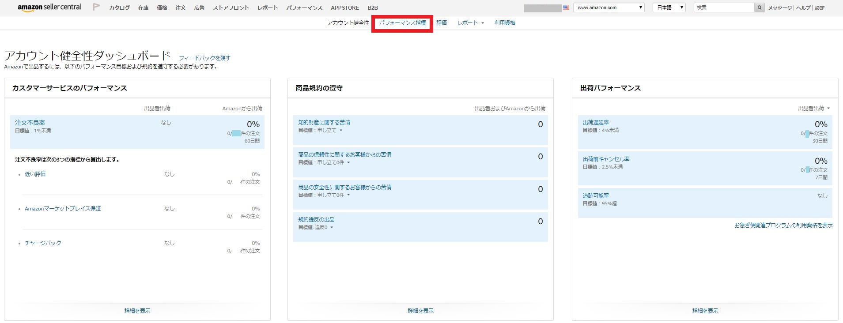Open 規約違反の出品 link

coord(316,220)
